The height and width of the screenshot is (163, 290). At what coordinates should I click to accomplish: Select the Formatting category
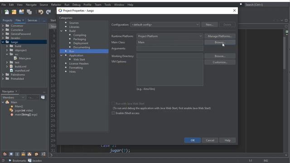coord(76,67)
